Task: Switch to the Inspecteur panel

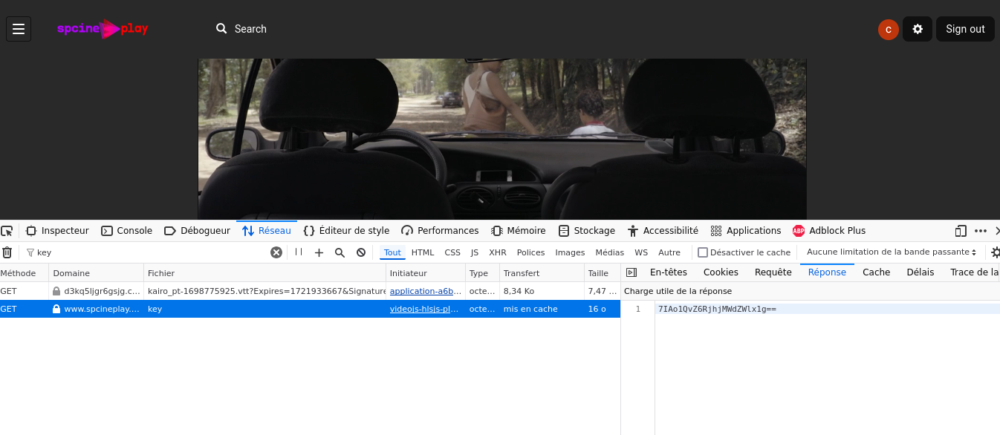Action: point(57,231)
